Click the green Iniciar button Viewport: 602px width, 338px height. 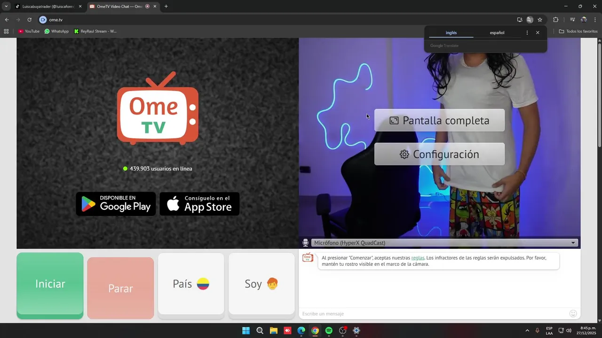pyautogui.click(x=50, y=285)
